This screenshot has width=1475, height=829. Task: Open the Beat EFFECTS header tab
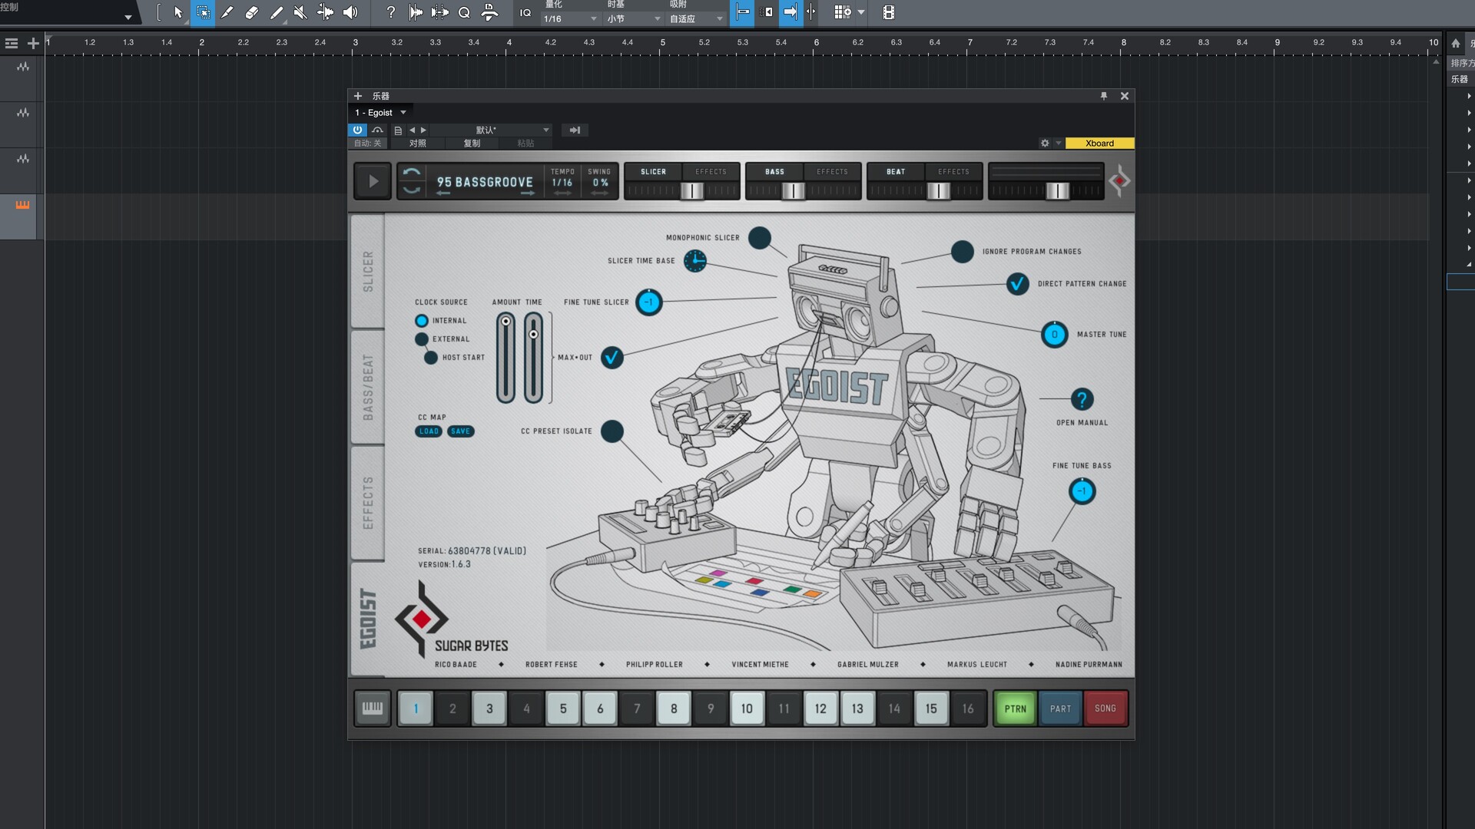(x=953, y=172)
